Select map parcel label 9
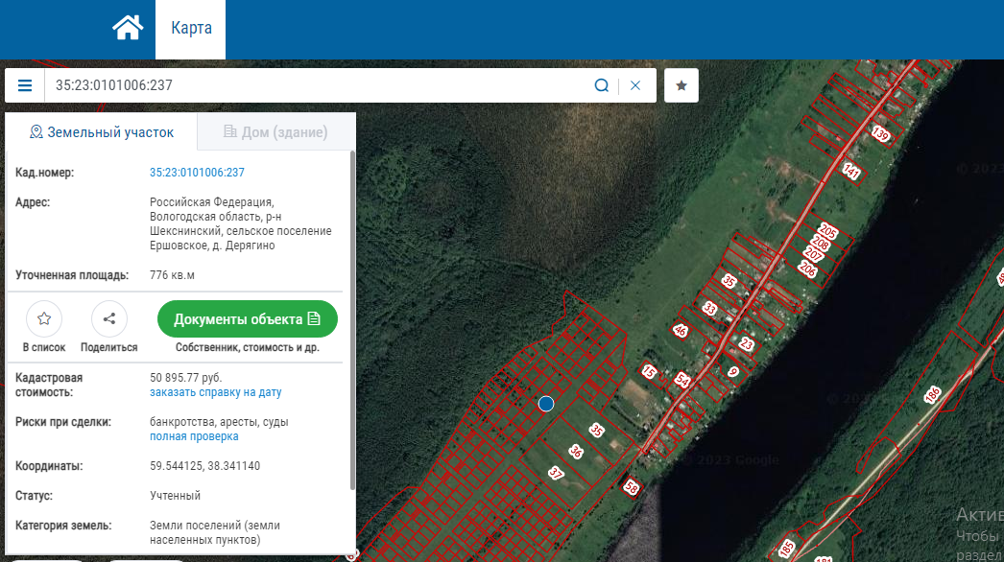This screenshot has width=1004, height=562. tap(733, 372)
